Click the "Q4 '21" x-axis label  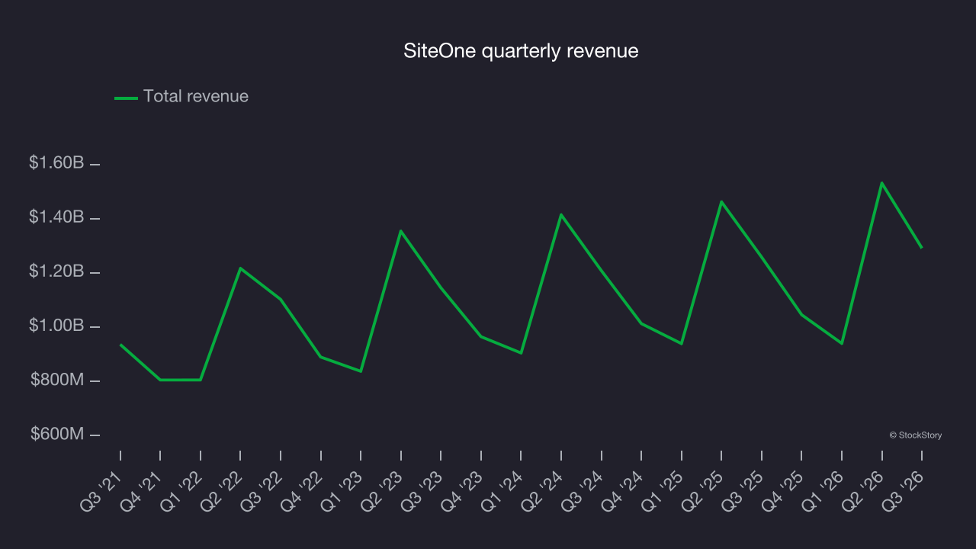[142, 491]
